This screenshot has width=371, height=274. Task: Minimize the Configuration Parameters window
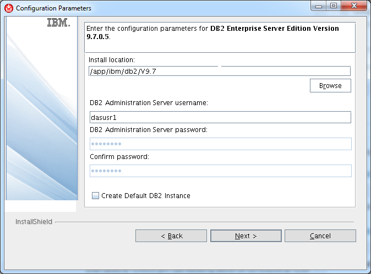point(319,6)
